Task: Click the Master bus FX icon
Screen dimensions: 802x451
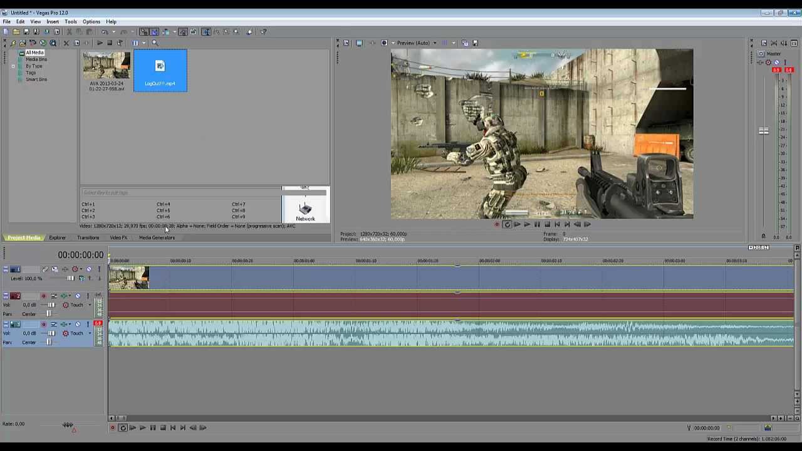Action: click(x=761, y=62)
